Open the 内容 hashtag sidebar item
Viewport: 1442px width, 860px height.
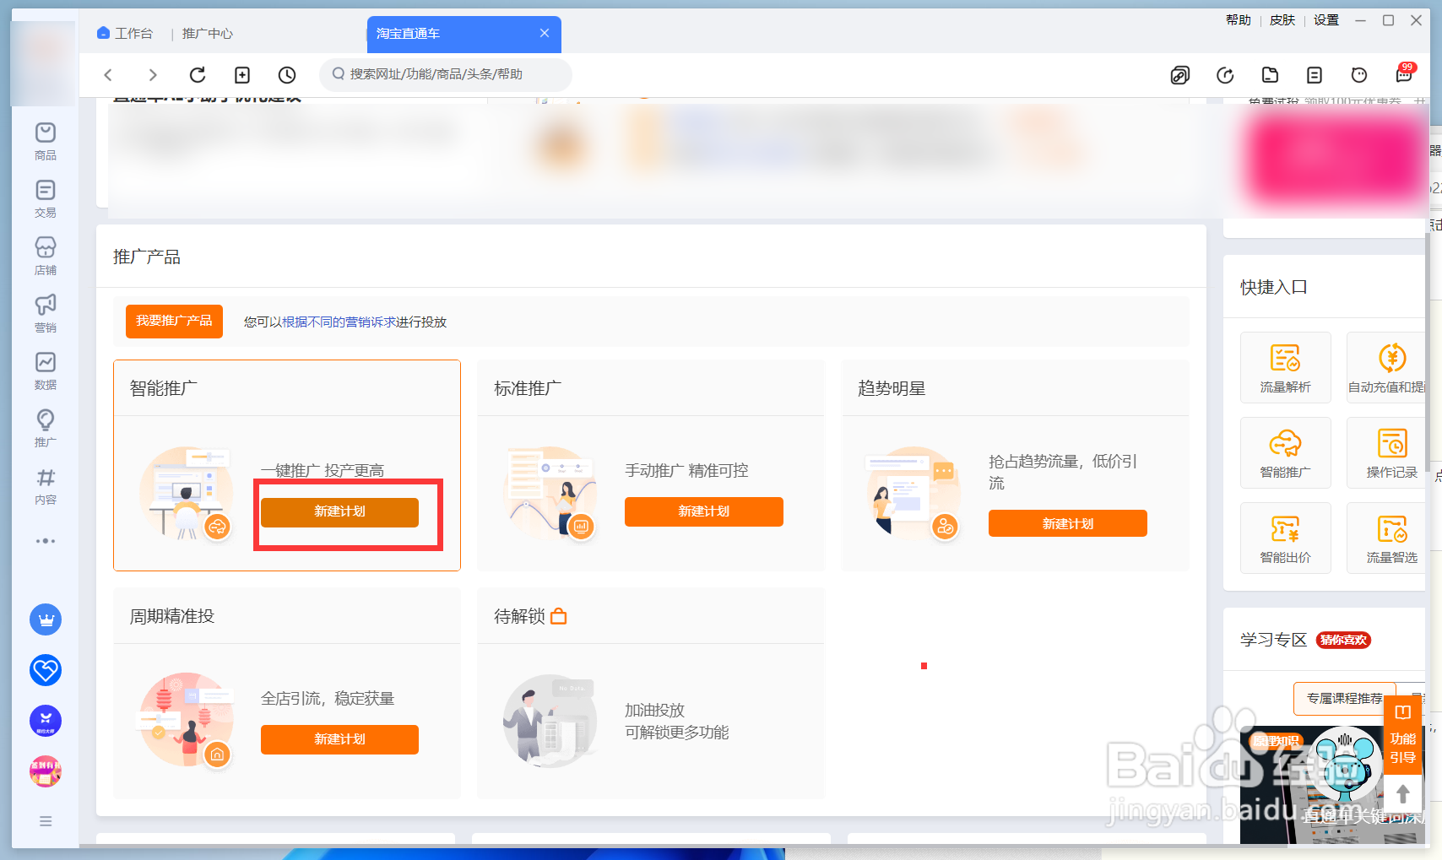[46, 485]
